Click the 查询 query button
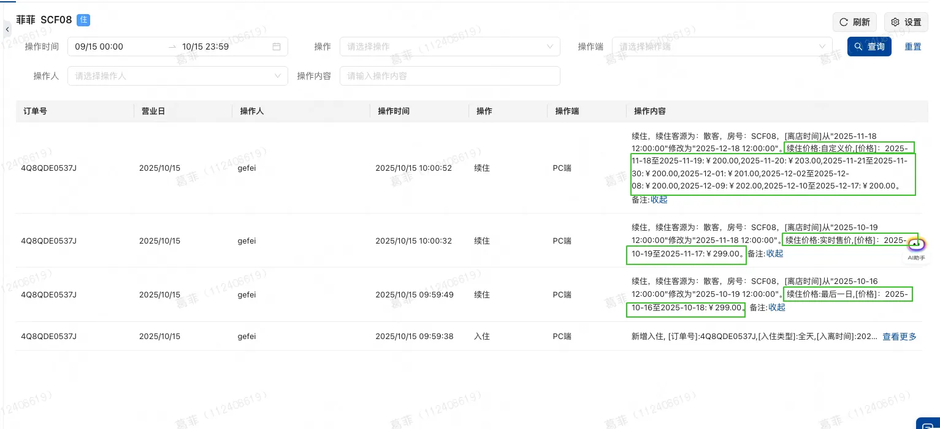940x429 pixels. [x=869, y=47]
